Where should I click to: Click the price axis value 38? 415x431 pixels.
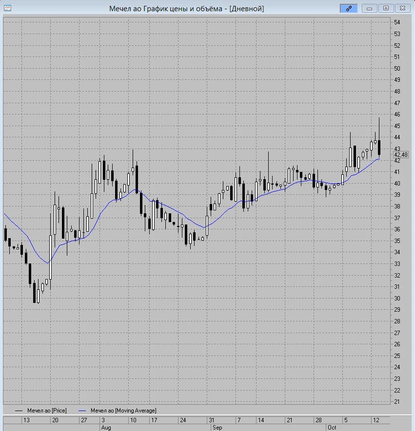tap(397, 206)
